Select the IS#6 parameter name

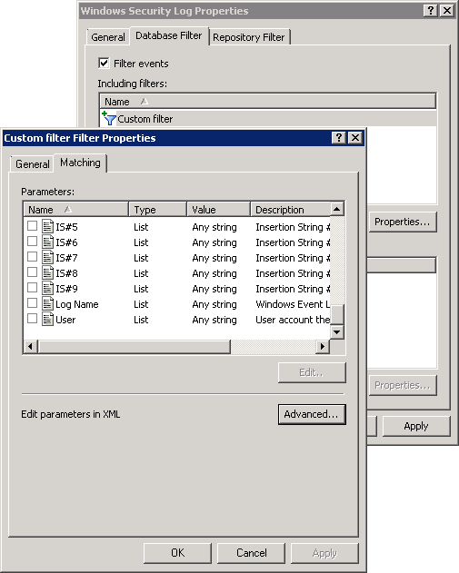(66, 242)
